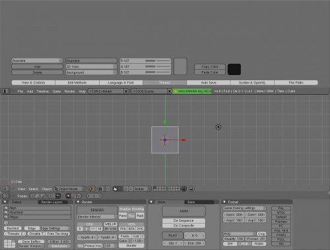
Task: Select the Sound sub-context icon
Action: [x=79, y=196]
